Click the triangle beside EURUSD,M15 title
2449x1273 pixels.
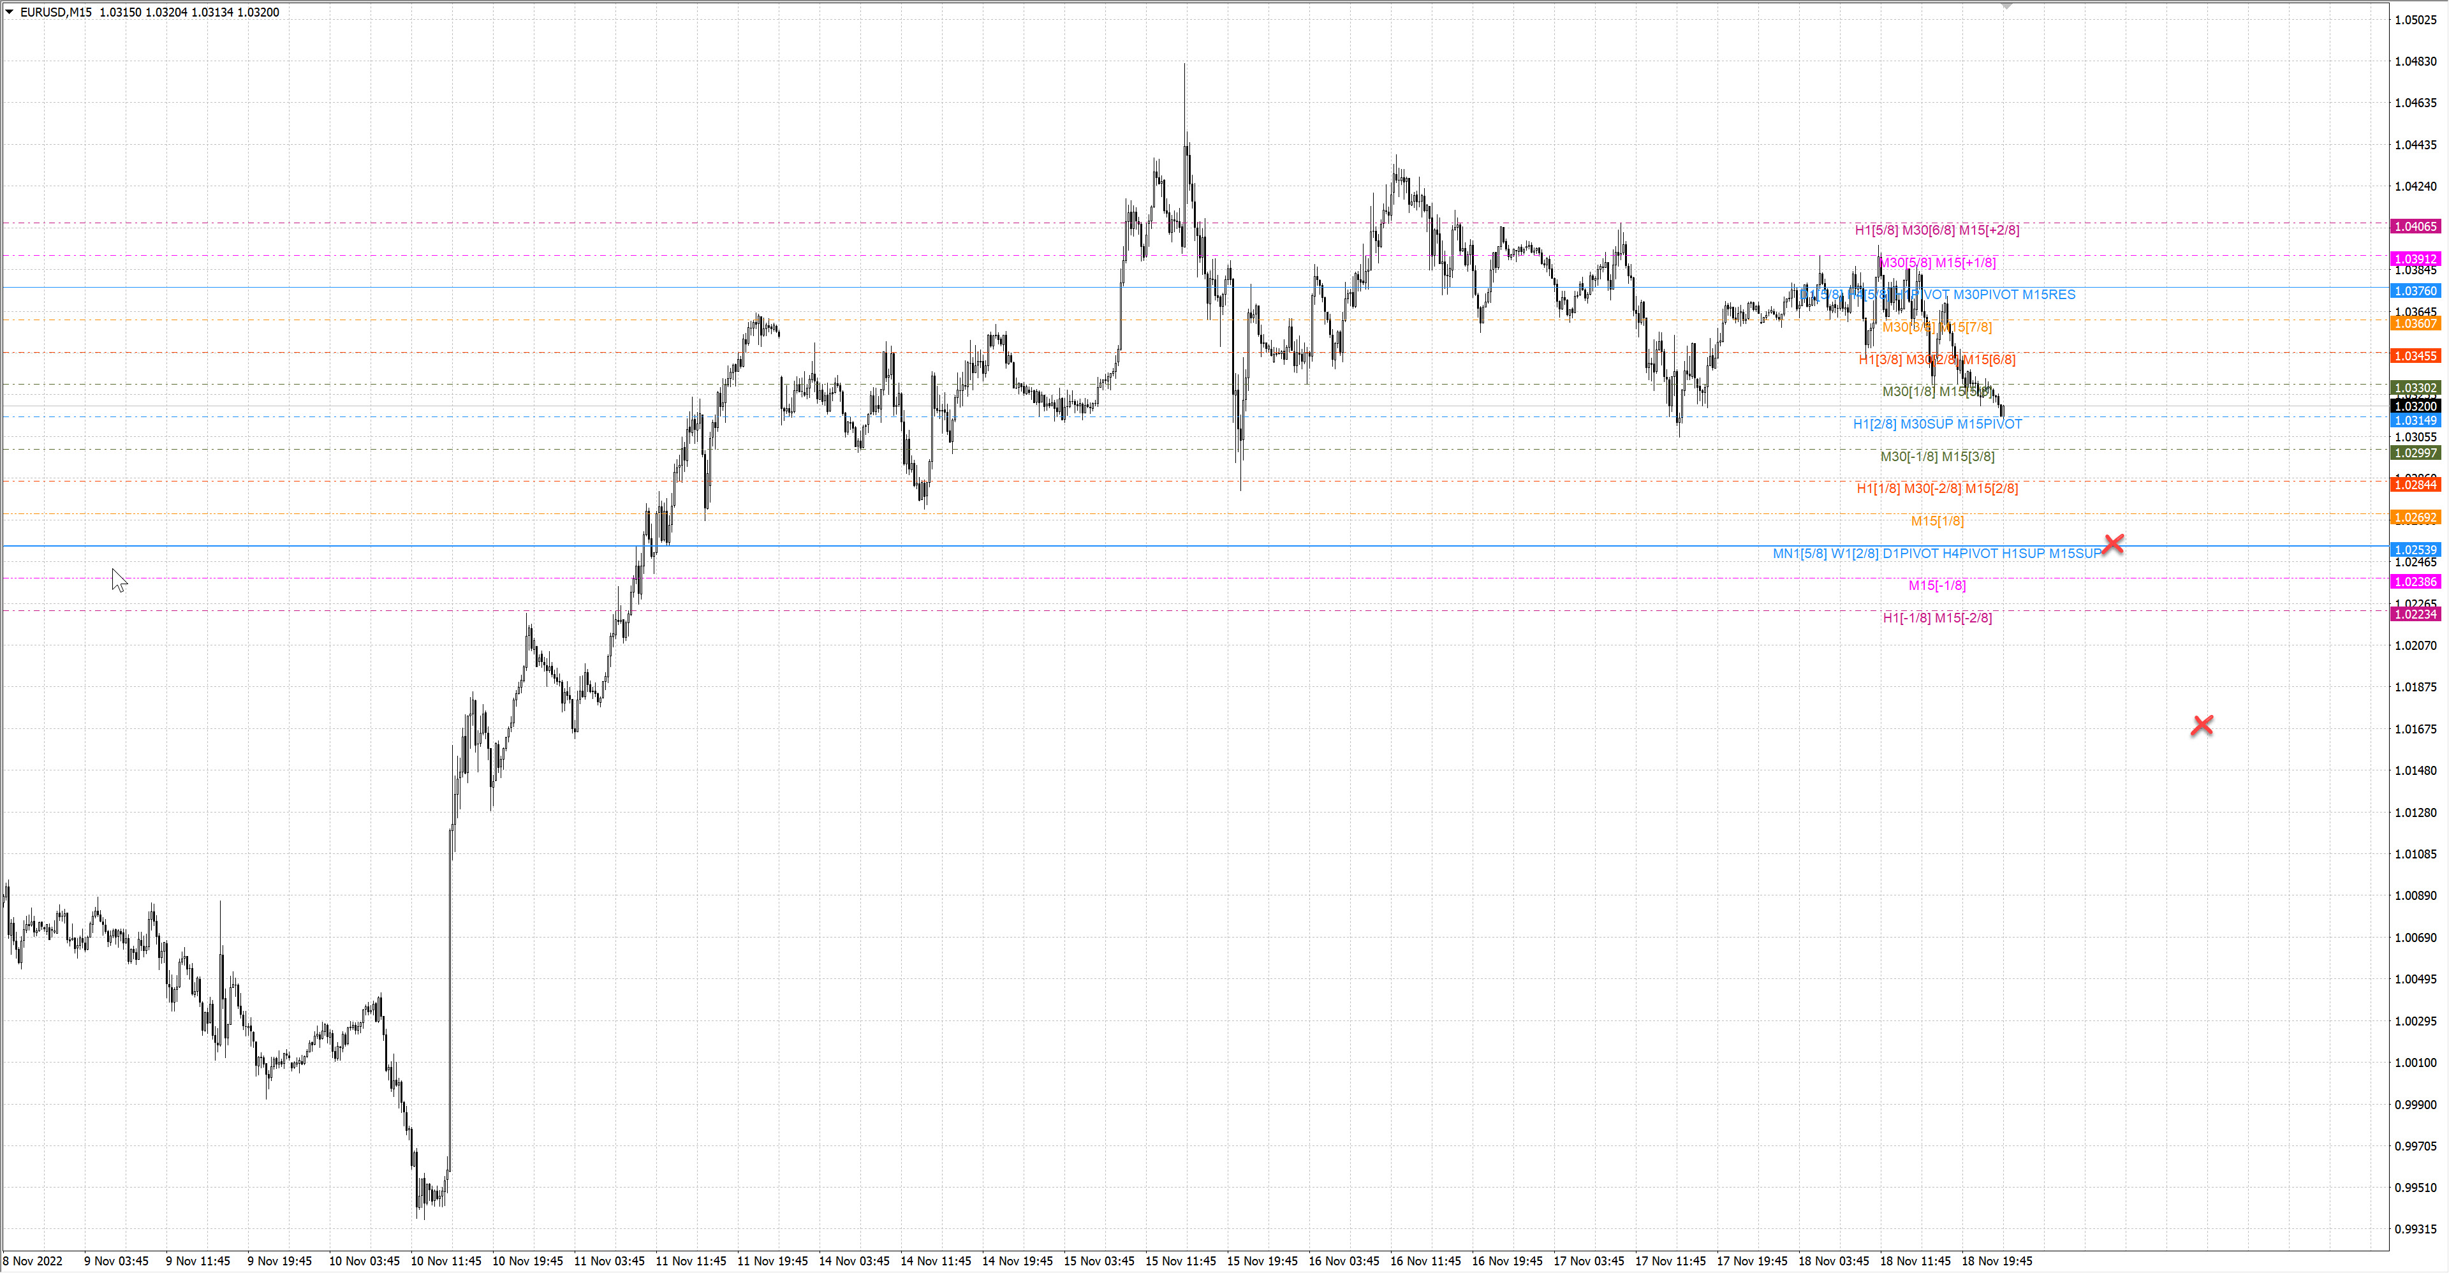tap(10, 11)
